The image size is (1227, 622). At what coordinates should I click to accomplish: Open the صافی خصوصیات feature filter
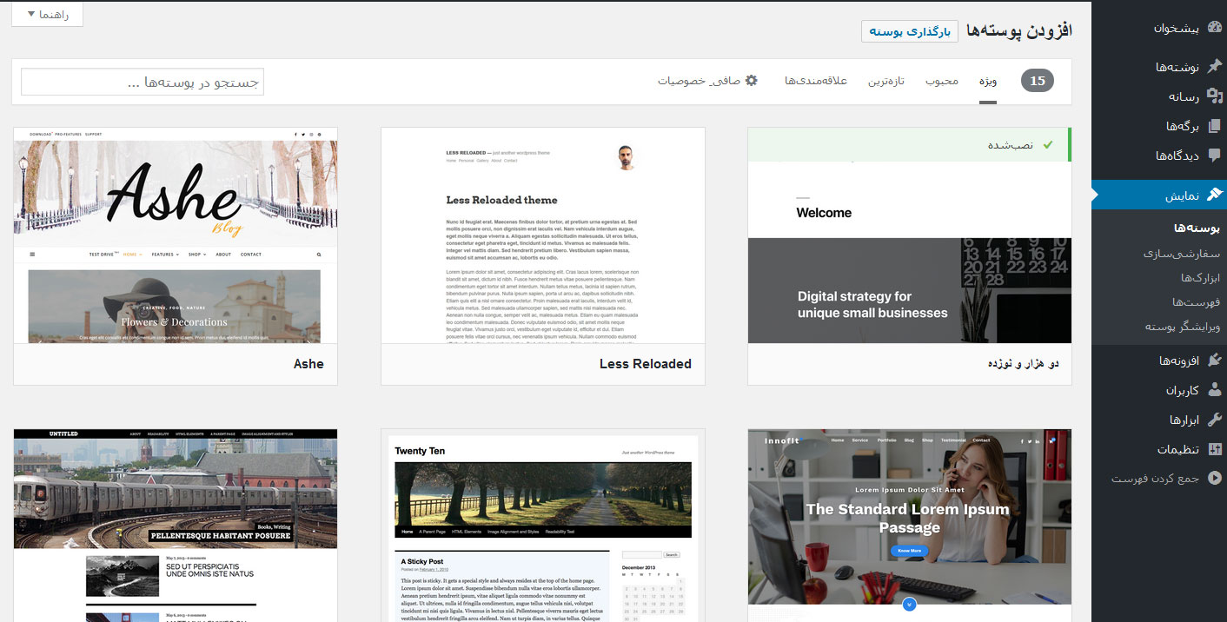click(x=707, y=81)
